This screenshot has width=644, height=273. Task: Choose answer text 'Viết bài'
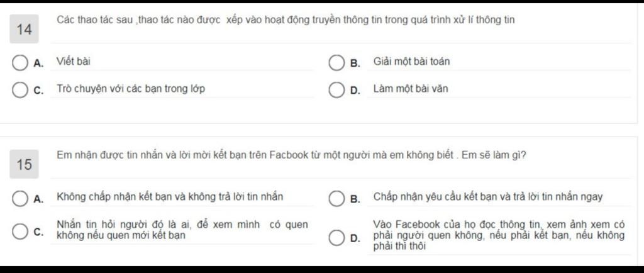point(74,62)
